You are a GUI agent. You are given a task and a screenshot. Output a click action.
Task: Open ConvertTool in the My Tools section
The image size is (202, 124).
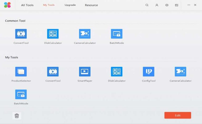click(x=53, y=72)
